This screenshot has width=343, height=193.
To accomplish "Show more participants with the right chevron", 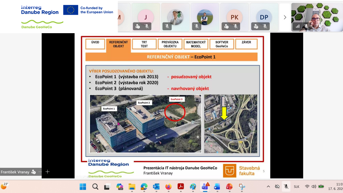I will [x=285, y=17].
